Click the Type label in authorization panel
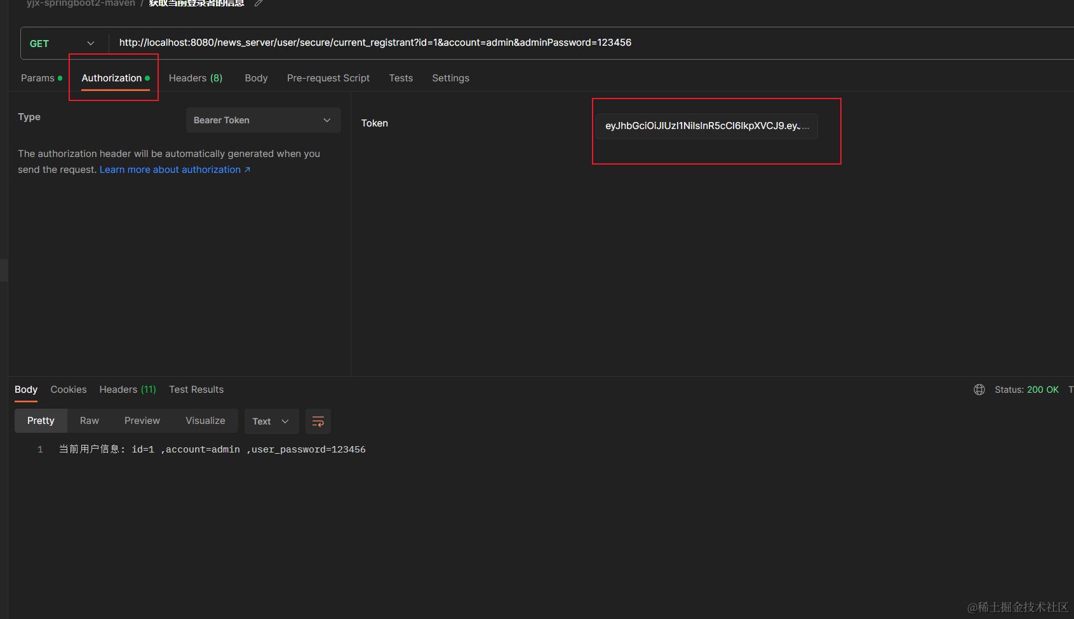The width and height of the screenshot is (1074, 619). [29, 117]
